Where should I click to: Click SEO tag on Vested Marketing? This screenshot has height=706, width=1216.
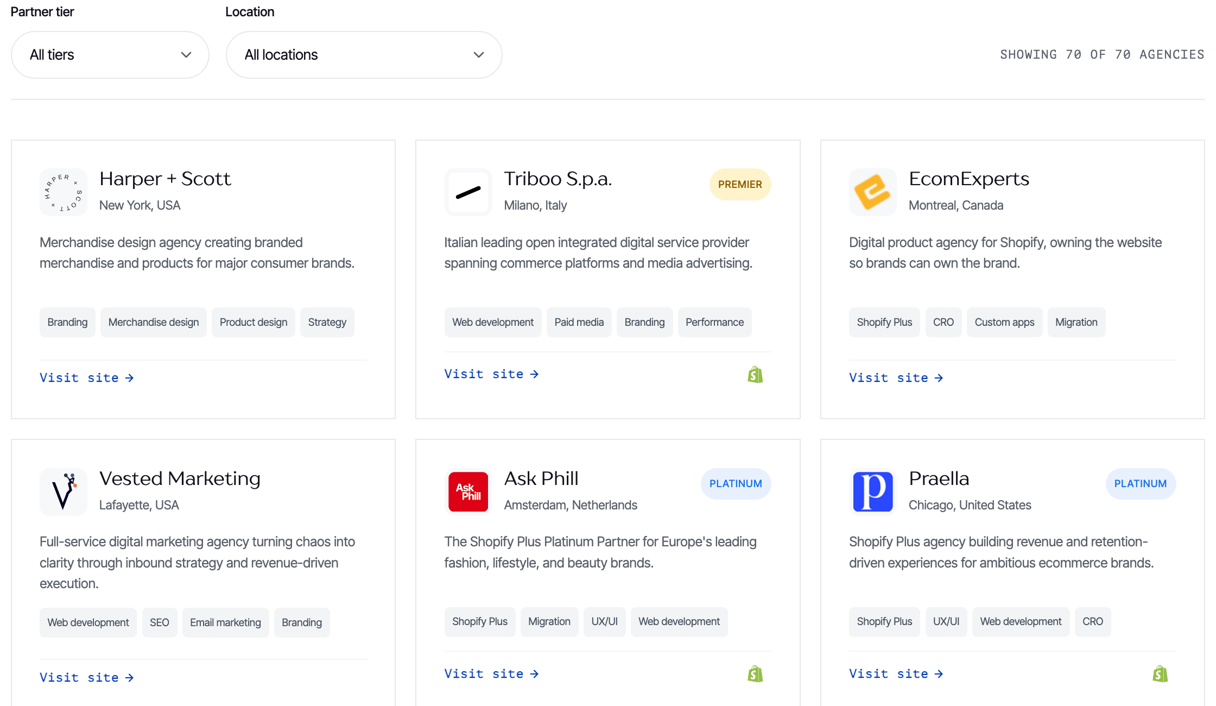160,623
